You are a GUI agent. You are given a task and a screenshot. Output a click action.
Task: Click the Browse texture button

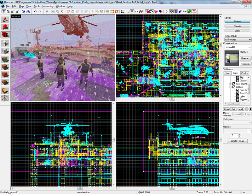245,58
